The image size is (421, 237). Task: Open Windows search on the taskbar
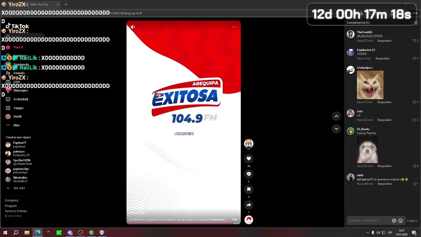coord(16,233)
